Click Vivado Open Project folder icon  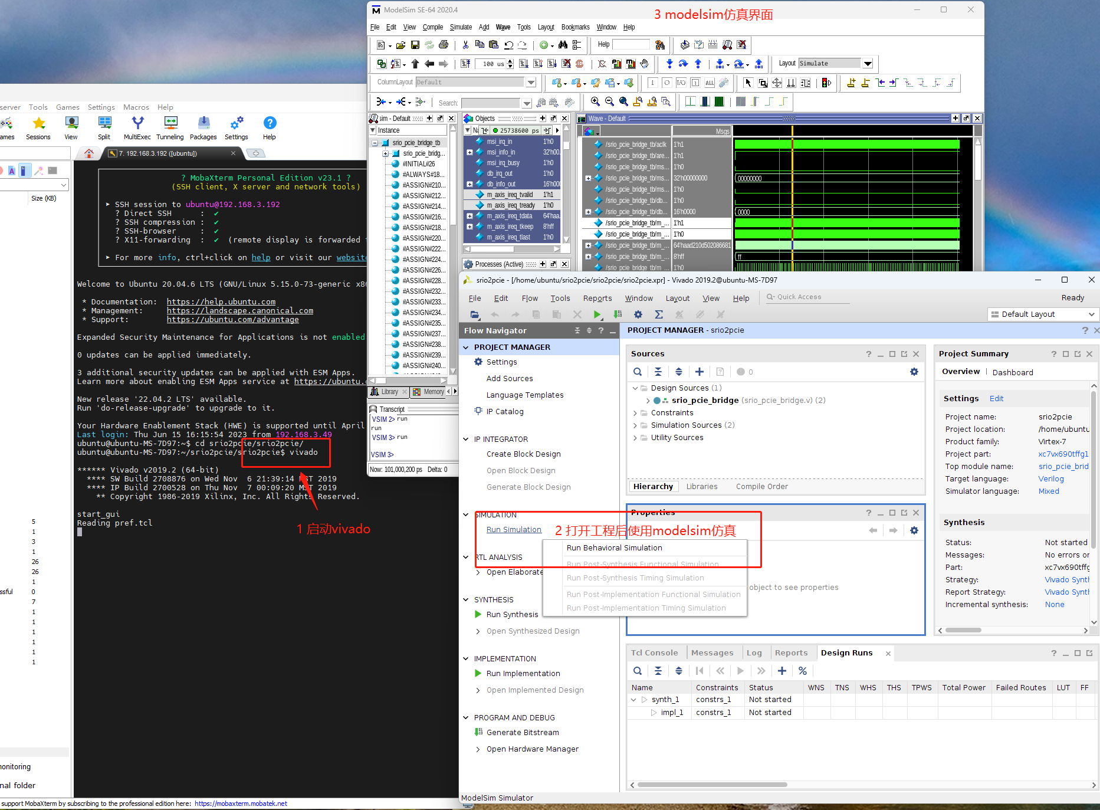point(474,314)
